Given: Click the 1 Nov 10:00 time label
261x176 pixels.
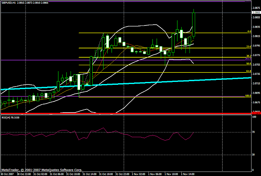Looking at the screenshot, I should point(171,174).
